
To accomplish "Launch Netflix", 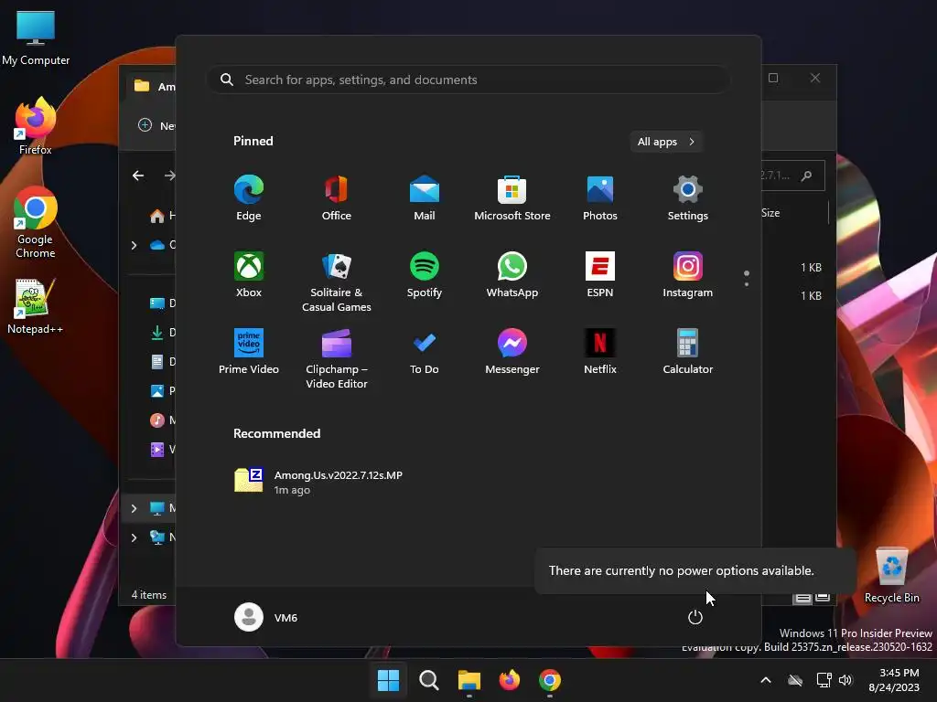I will click(600, 352).
